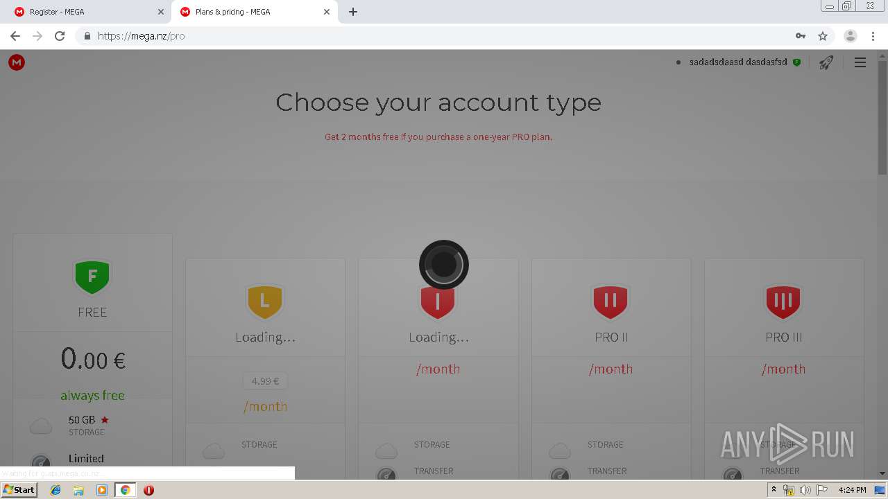Click the taskbar clock 4:24 PM
888x499 pixels.
[852, 490]
